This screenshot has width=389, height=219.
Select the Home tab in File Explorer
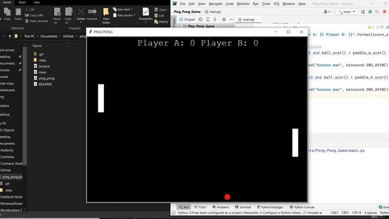click(7, 2)
